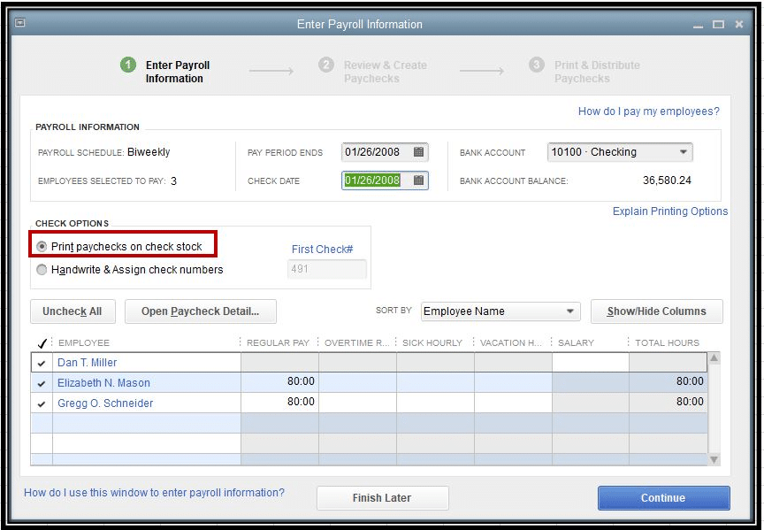Image resolution: width=764 pixels, height=530 pixels.
Task: Open the Sort By Employee Name dropdown
Action: click(569, 311)
